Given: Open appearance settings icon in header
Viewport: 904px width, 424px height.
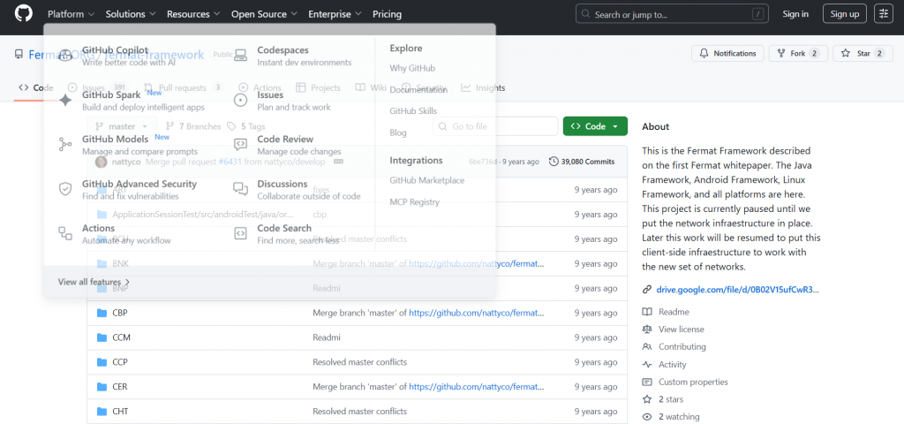Looking at the screenshot, I should (x=884, y=14).
